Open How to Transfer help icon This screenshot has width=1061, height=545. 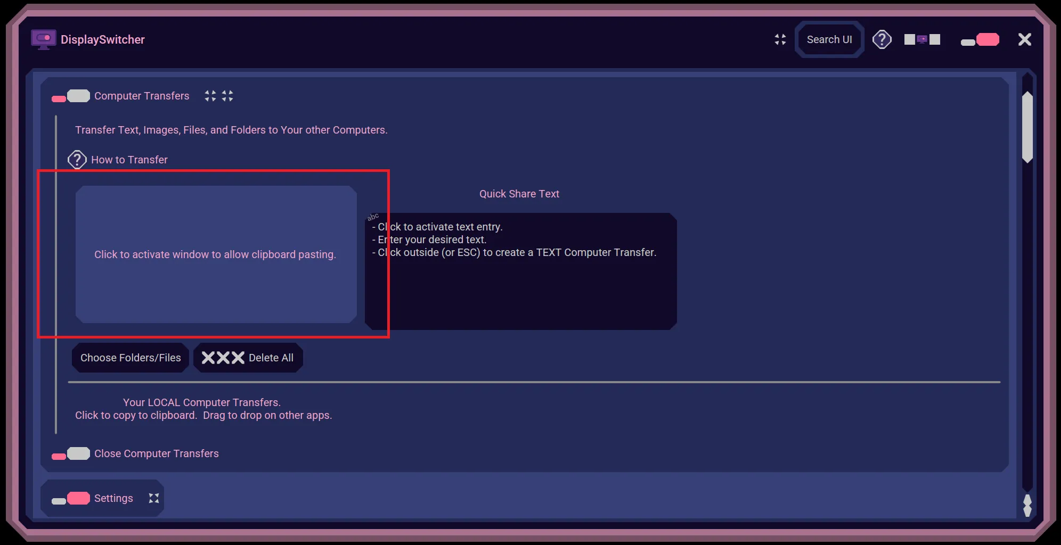pos(77,160)
